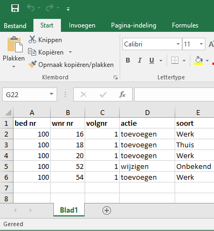Toggle Italic formatting
The image size is (214, 231).
tap(140, 60)
